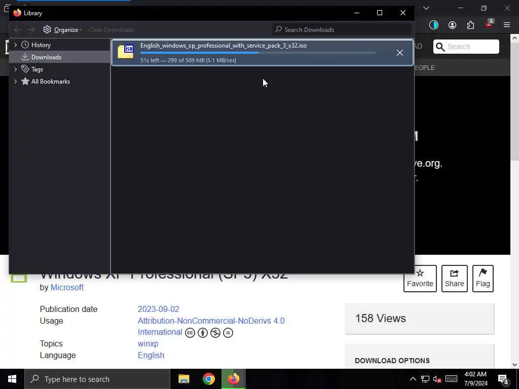Open the Windows Start menu

click(12, 379)
